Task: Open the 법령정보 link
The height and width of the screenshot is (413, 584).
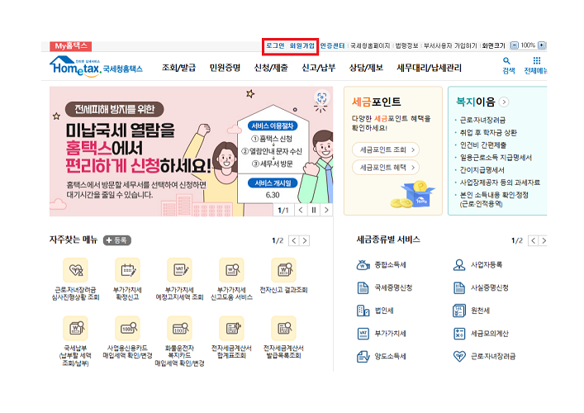Action: (x=406, y=45)
